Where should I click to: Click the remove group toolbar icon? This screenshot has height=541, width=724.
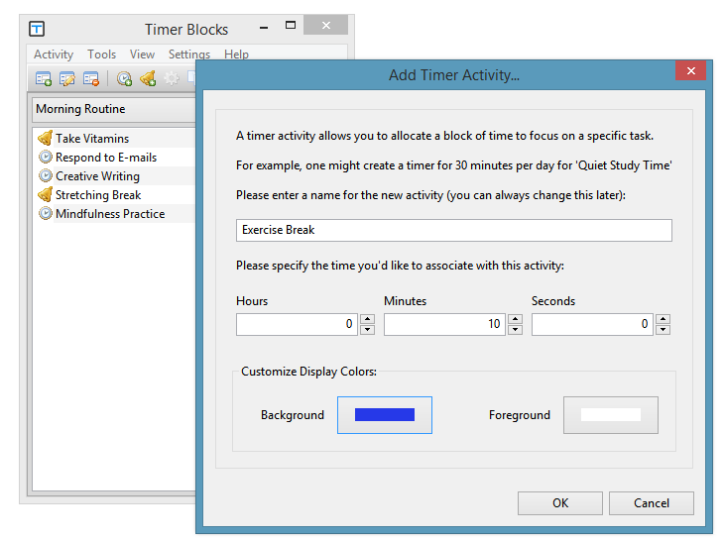point(91,79)
